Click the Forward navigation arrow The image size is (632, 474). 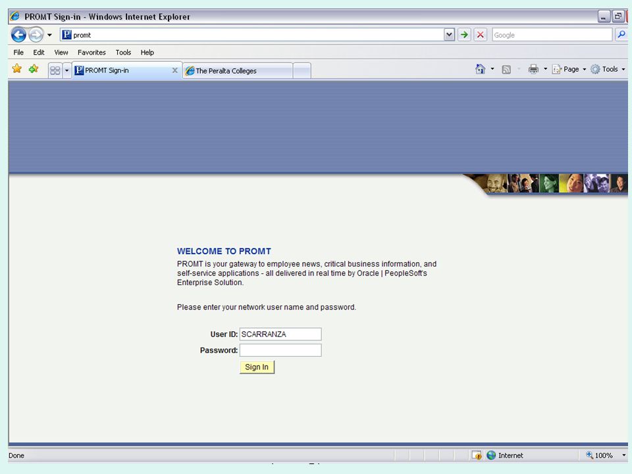pyautogui.click(x=36, y=35)
